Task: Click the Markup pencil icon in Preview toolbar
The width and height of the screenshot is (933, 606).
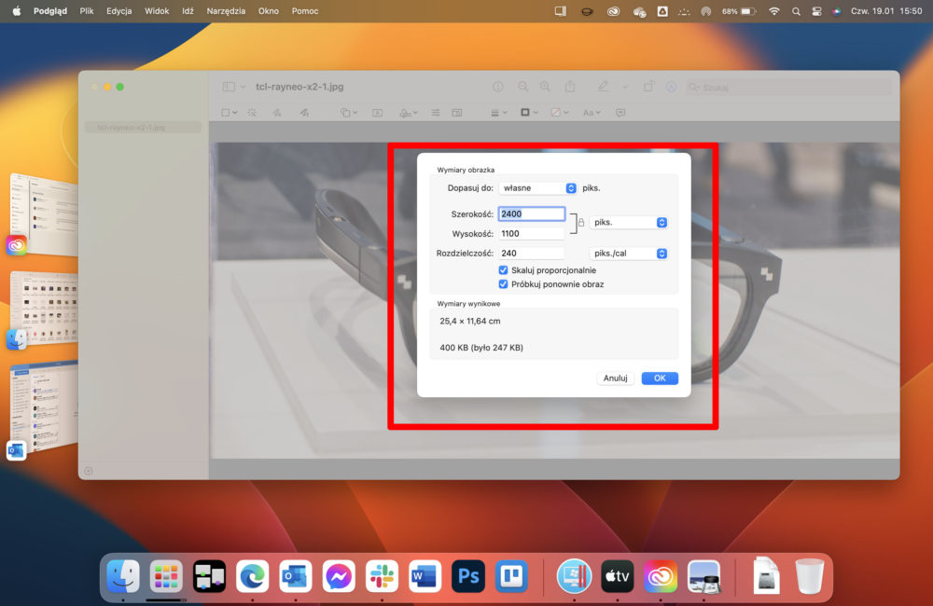Action: click(x=603, y=87)
